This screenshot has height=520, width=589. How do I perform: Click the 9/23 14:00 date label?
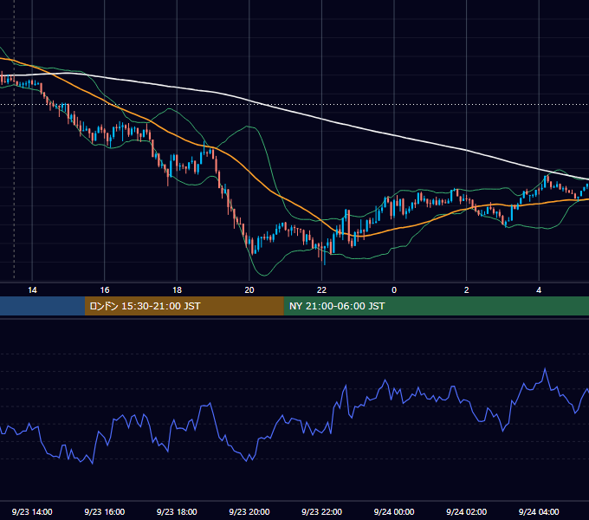click(x=32, y=511)
